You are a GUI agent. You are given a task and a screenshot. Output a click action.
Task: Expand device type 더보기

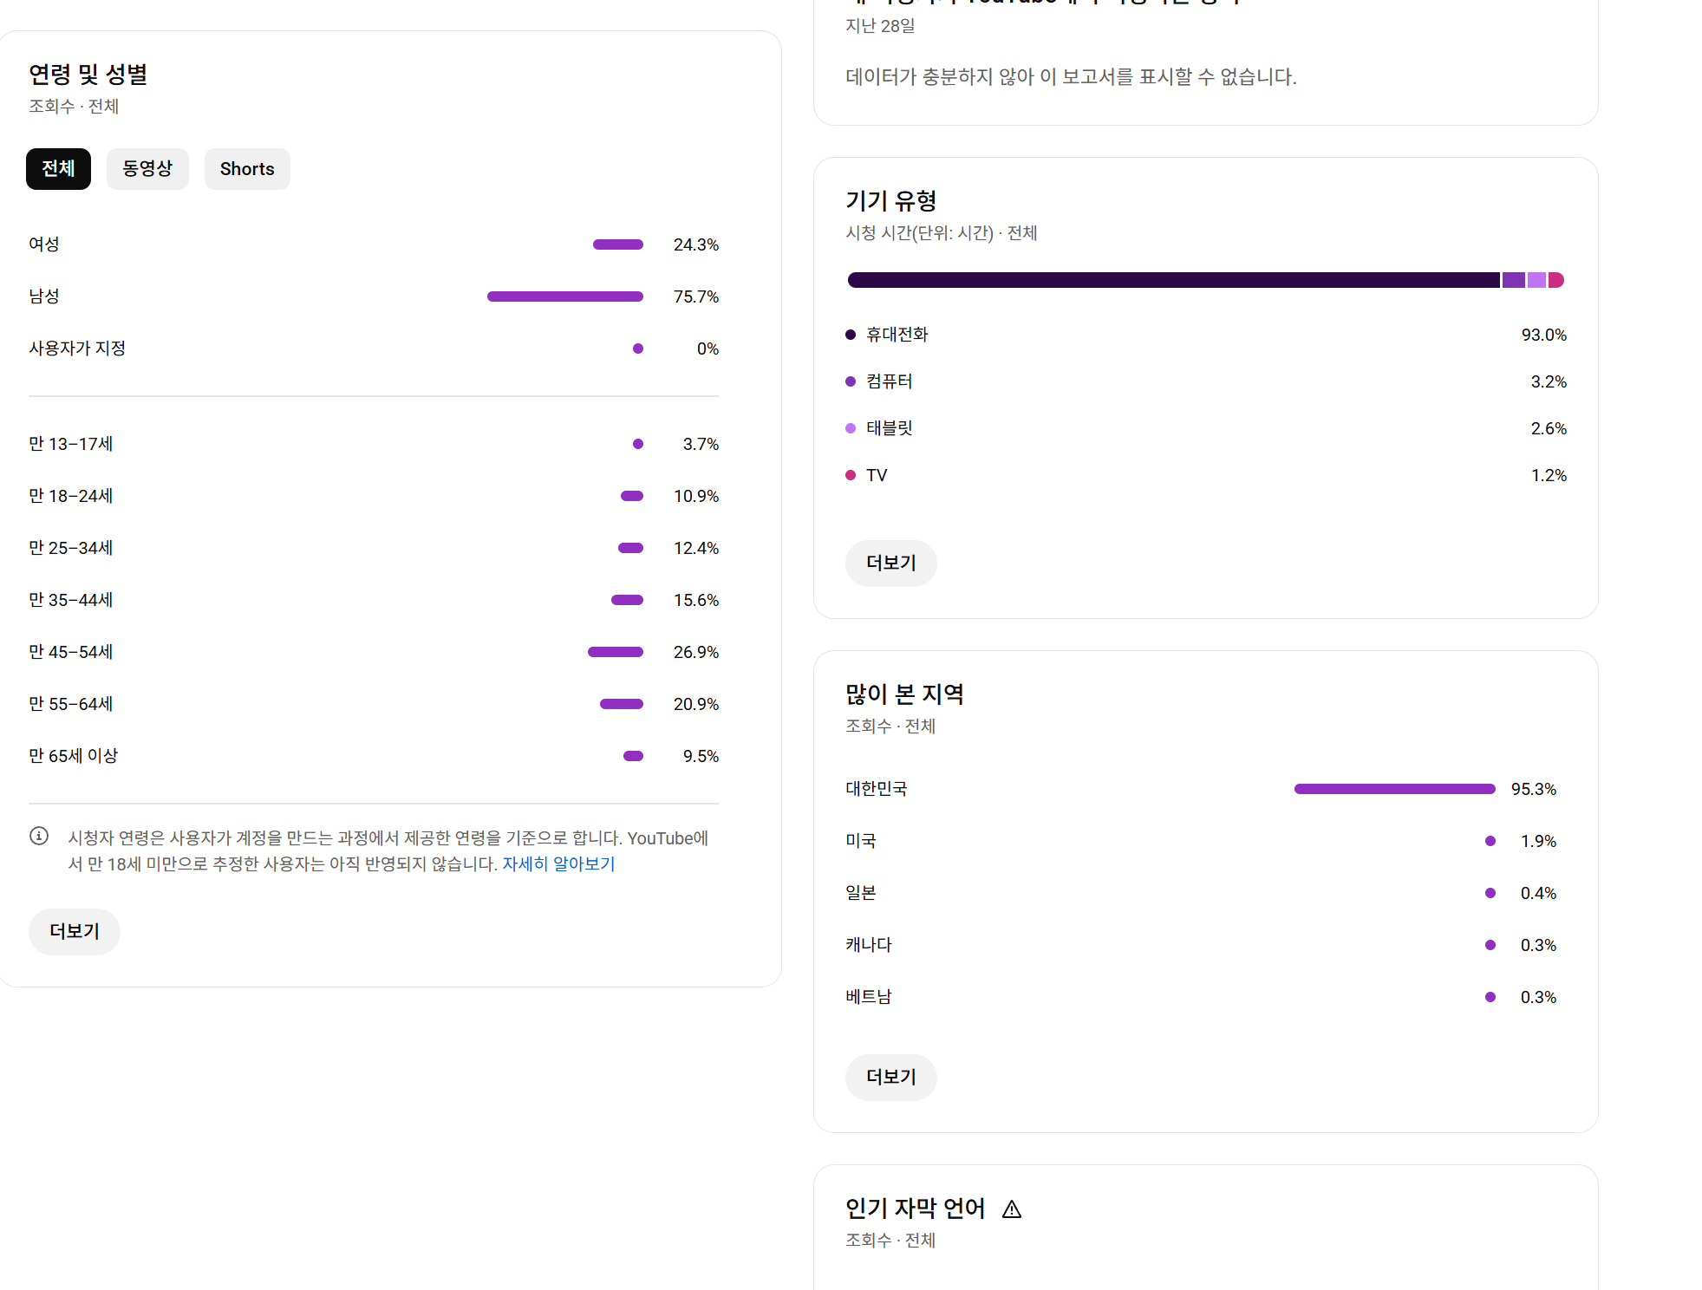(x=890, y=563)
